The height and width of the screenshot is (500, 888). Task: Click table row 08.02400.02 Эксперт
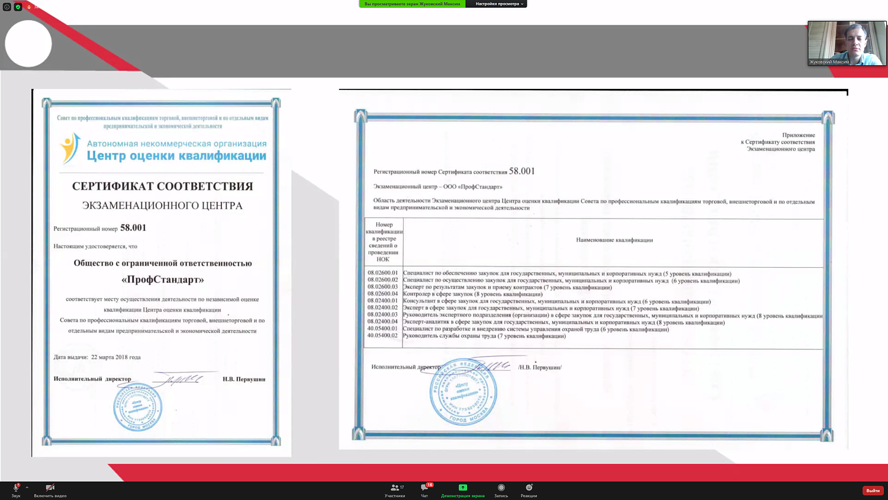point(594,308)
